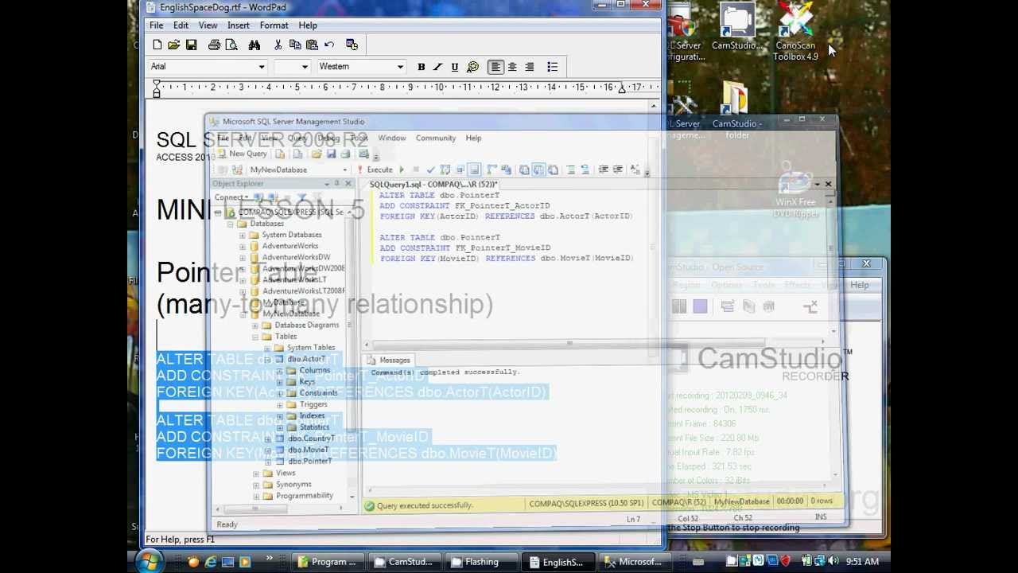Cut selection with scissors icon
Screen dimensions: 1018x573
coord(278,45)
